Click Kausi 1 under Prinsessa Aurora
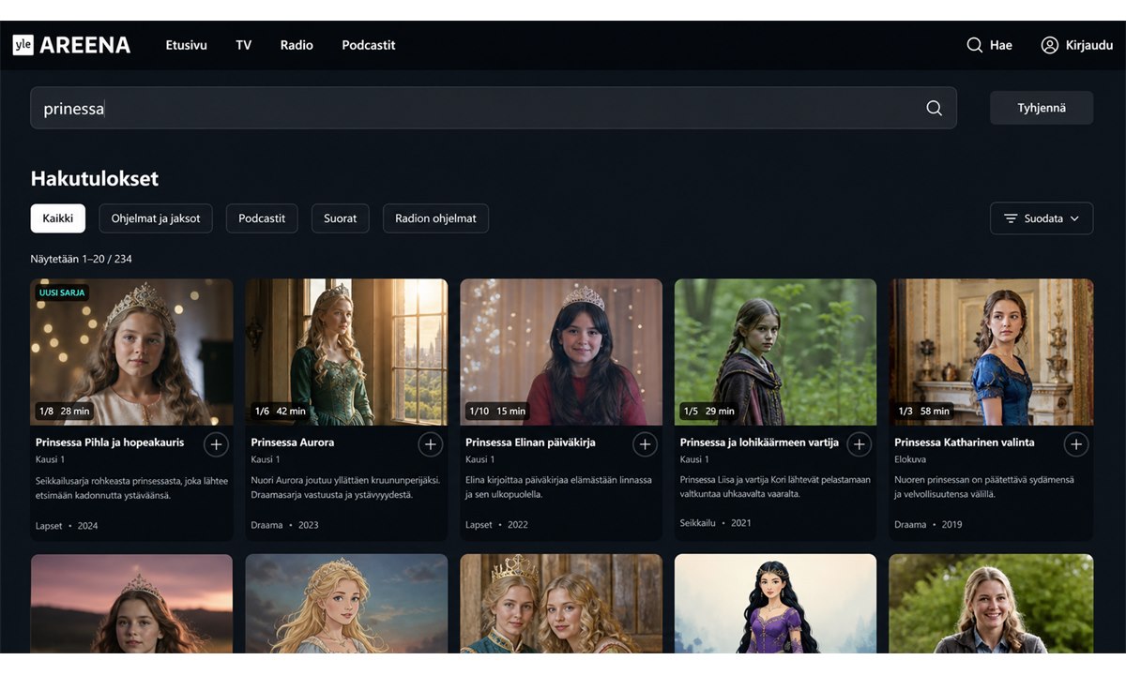Screen dimensions: 1126x675 coord(265,459)
